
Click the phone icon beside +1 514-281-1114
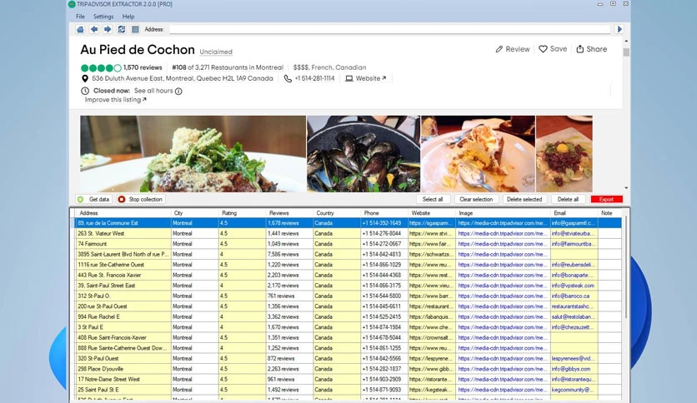pos(288,78)
